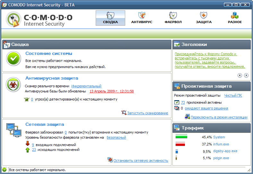
Task: Click the magnifier scan icon
Action: 124,112
